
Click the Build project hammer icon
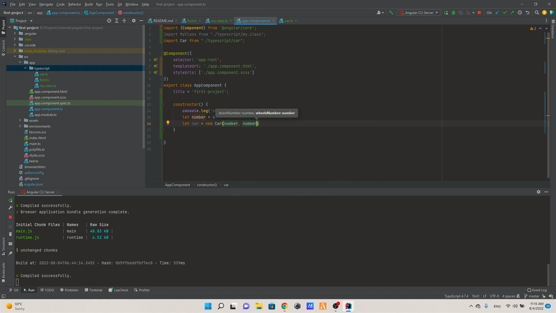pyautogui.click(x=391, y=13)
